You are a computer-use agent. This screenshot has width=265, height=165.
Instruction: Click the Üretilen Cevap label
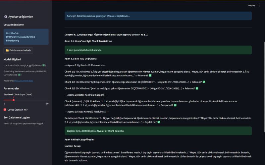(x=73, y=146)
